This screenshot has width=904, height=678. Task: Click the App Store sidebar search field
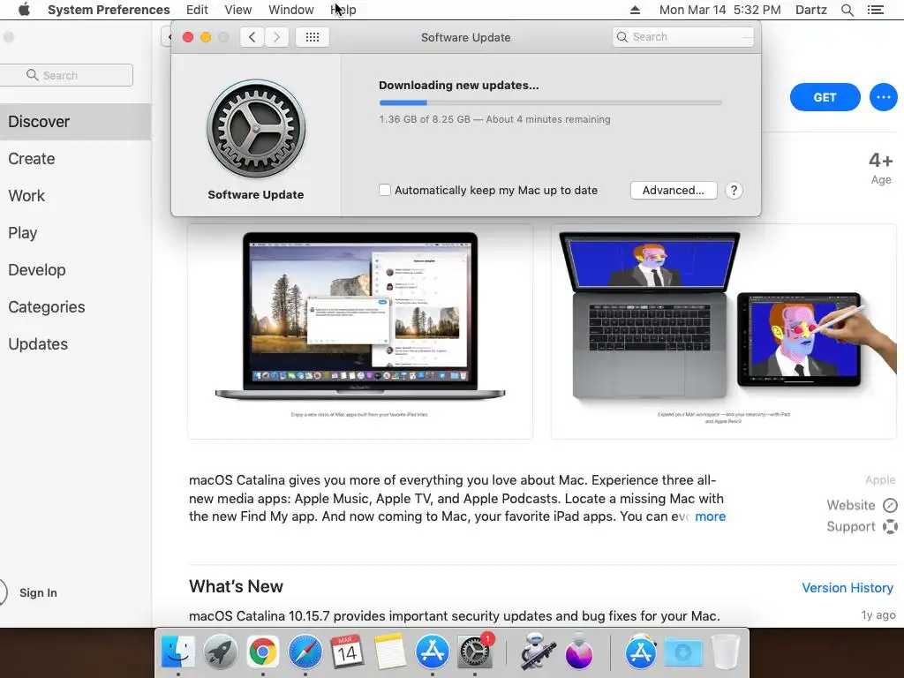click(66, 76)
